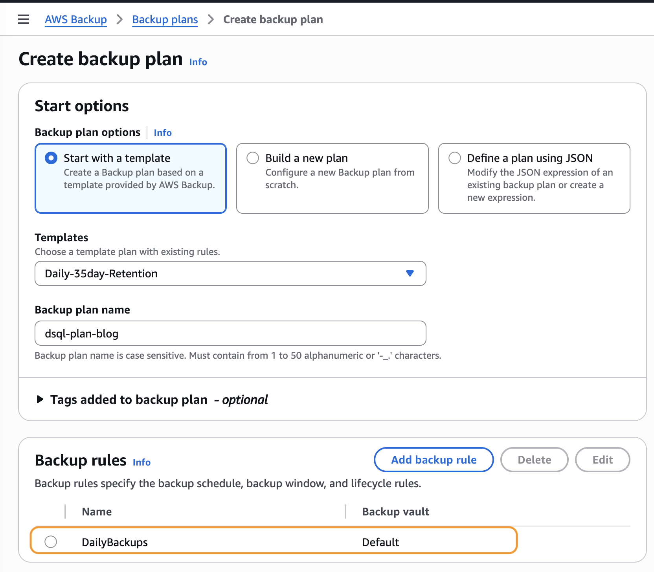
Task: Click the Name column header
Action: [x=96, y=511]
